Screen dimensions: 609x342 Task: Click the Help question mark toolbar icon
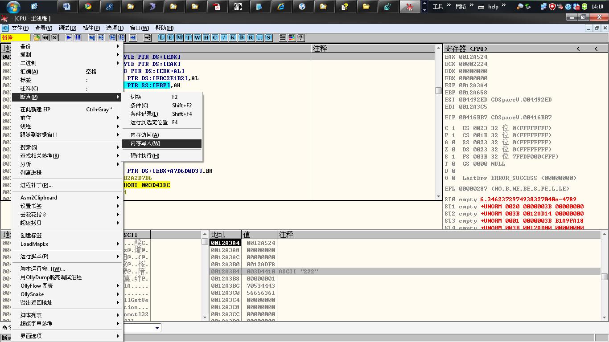301,38
